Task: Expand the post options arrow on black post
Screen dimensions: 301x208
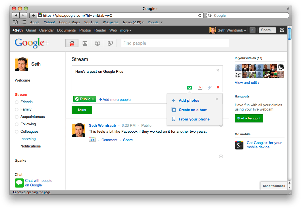Action: click(221, 157)
